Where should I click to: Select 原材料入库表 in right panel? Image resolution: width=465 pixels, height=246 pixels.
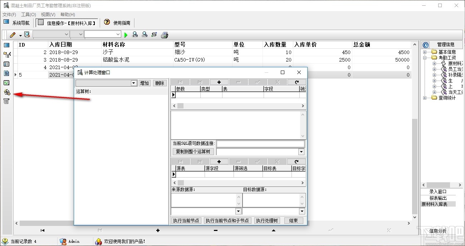click(x=439, y=204)
